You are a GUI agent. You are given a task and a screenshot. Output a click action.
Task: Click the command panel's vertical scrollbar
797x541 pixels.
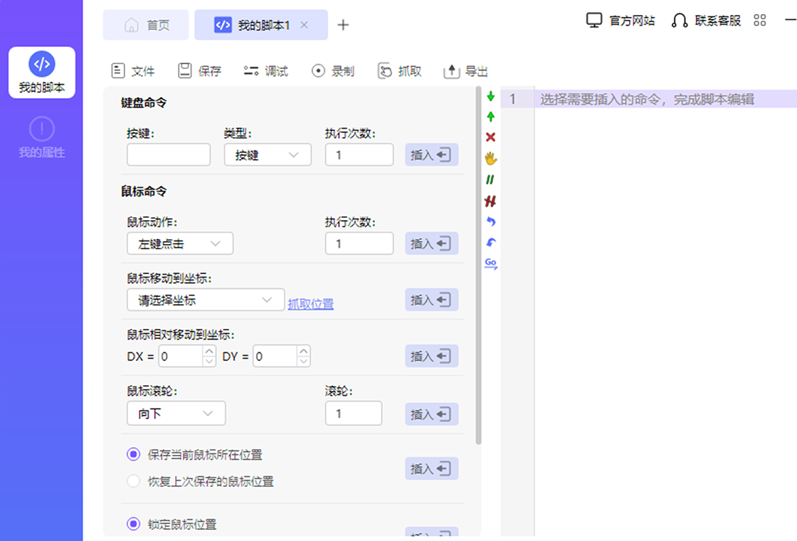[478, 266]
